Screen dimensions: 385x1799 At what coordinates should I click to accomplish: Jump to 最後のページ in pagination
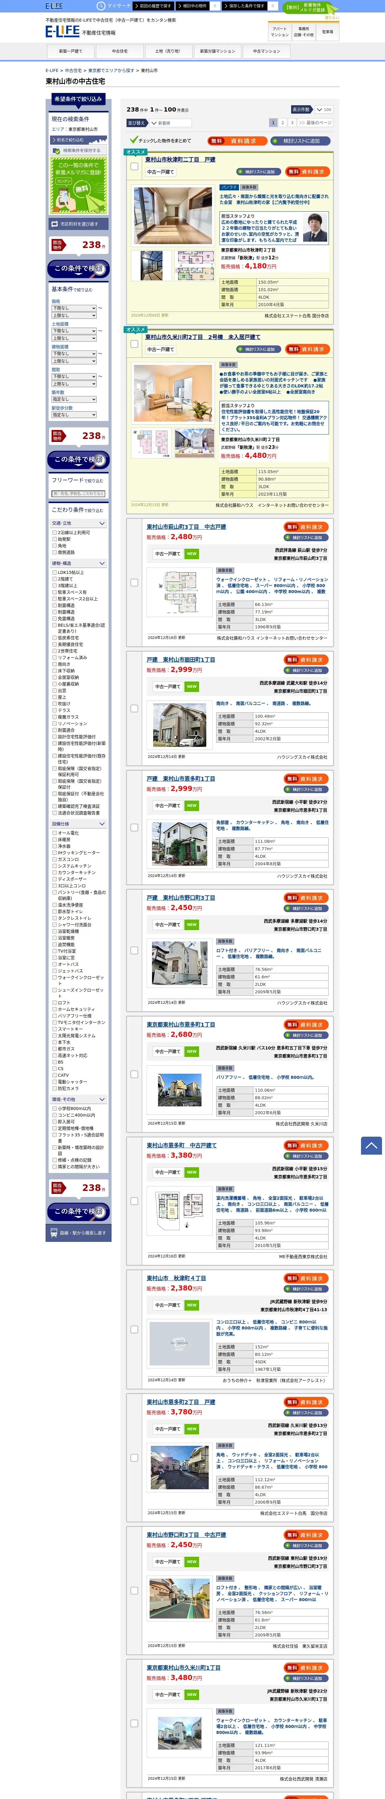(315, 123)
